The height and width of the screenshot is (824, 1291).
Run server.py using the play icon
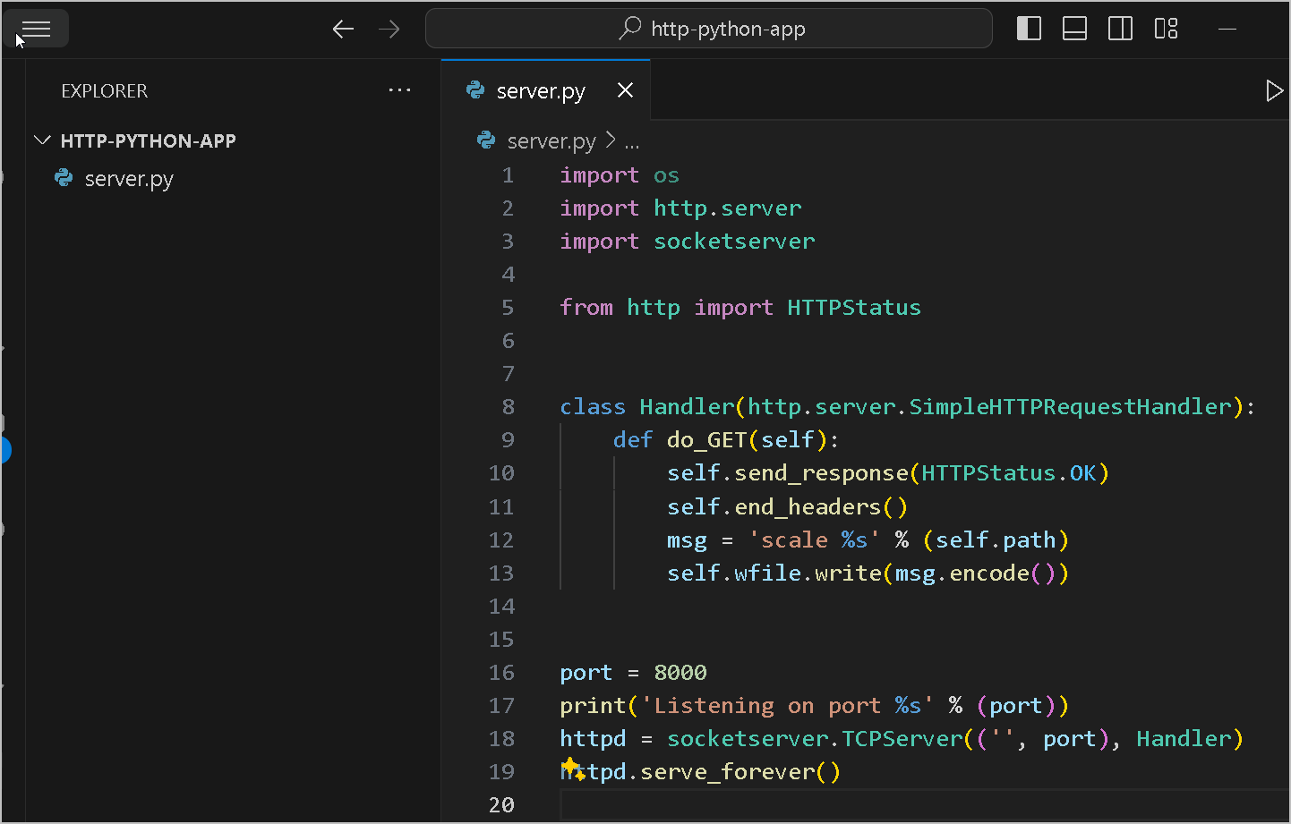1275,89
